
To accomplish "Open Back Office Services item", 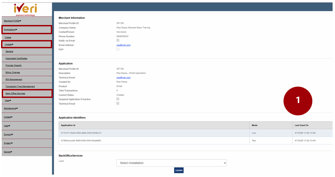I will coord(15,93).
